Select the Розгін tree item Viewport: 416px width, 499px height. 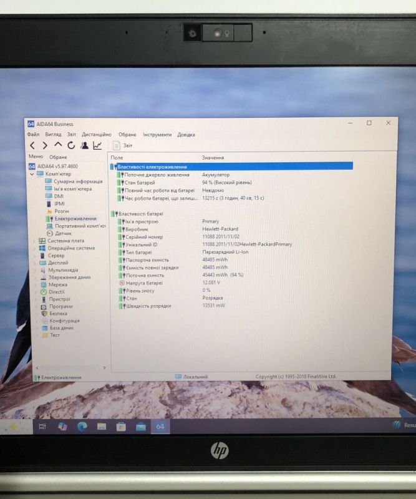click(x=57, y=211)
